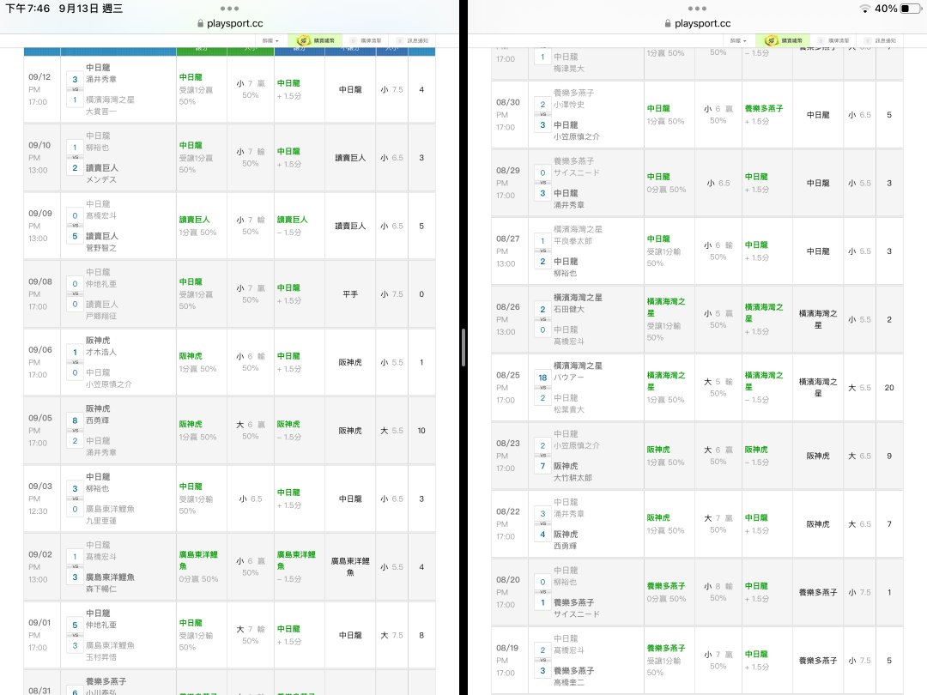Image resolution: width=927 pixels, height=695 pixels.
Task: Click pitcher name 高橋奎二 in the 08/19 row
Action: pos(569,683)
